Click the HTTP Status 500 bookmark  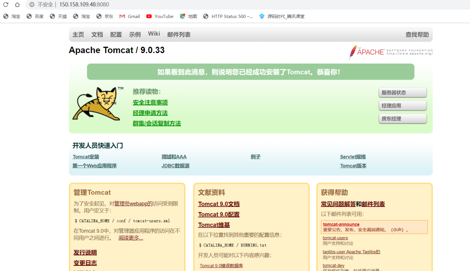click(228, 16)
